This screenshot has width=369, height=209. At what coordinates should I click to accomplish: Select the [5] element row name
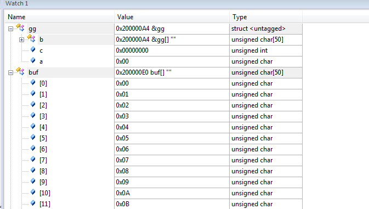pyautogui.click(x=43, y=138)
